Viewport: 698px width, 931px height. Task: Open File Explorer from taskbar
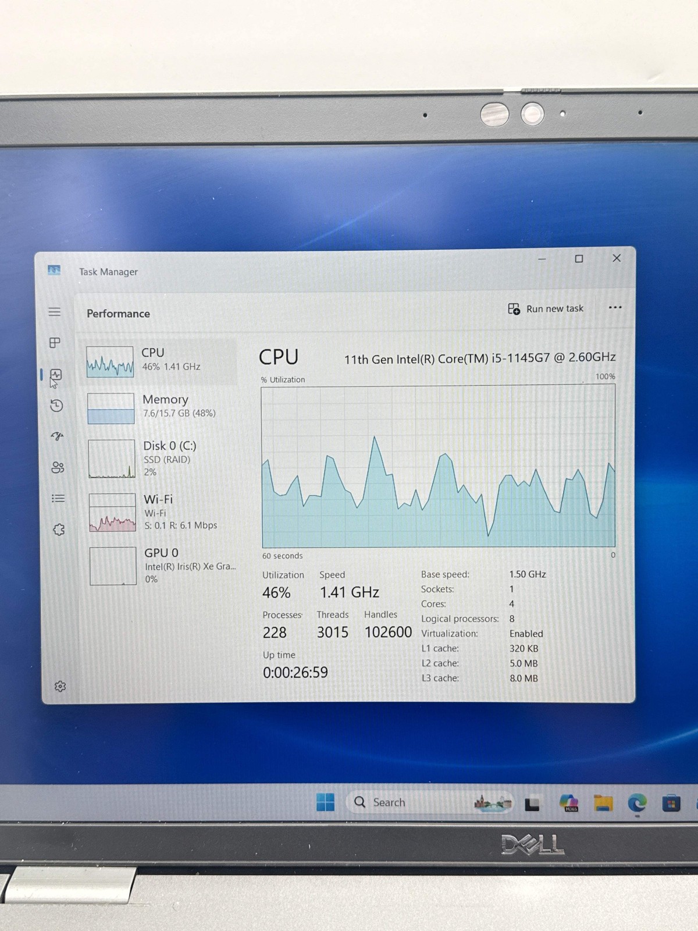click(603, 803)
